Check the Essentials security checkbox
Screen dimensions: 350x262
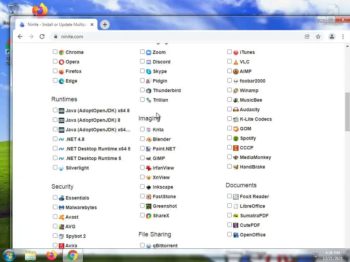click(x=55, y=198)
